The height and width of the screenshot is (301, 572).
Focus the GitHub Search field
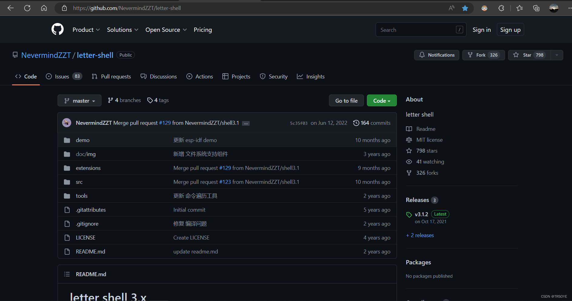click(x=421, y=30)
